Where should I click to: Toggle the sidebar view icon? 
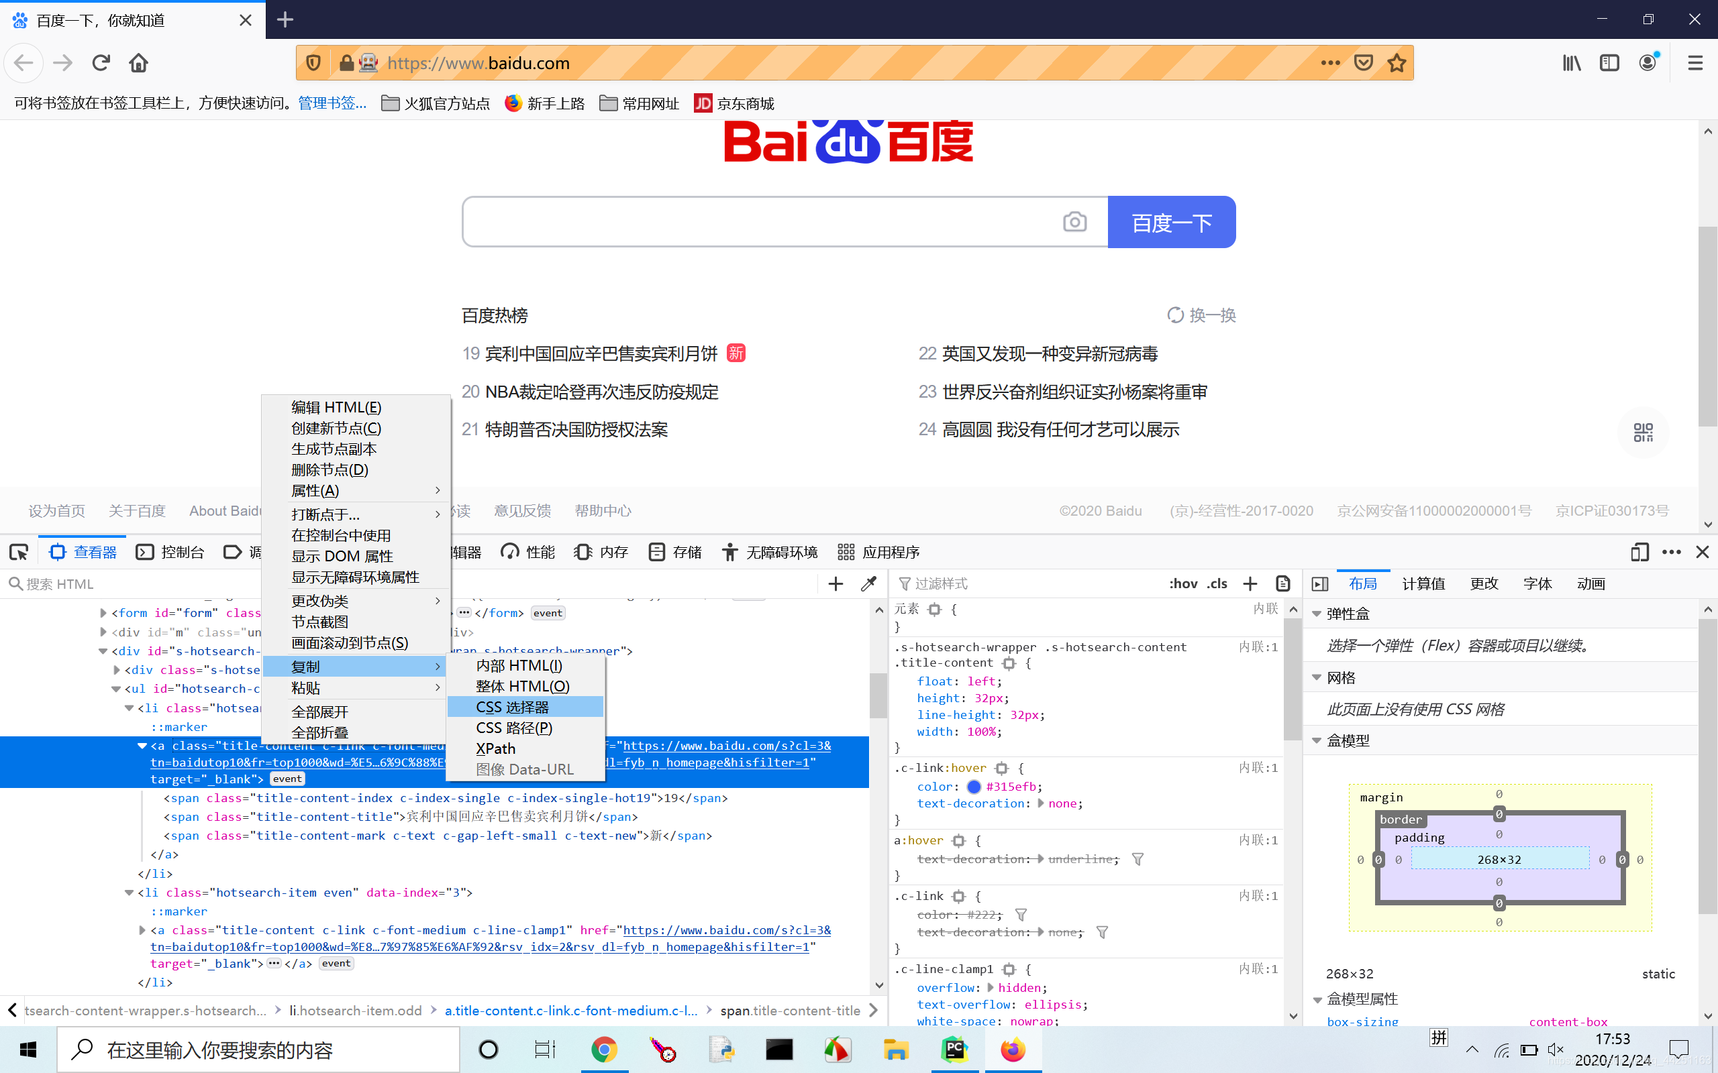pos(1609,63)
